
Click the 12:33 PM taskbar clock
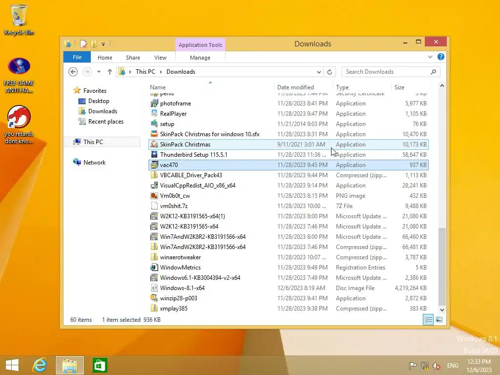click(x=479, y=365)
